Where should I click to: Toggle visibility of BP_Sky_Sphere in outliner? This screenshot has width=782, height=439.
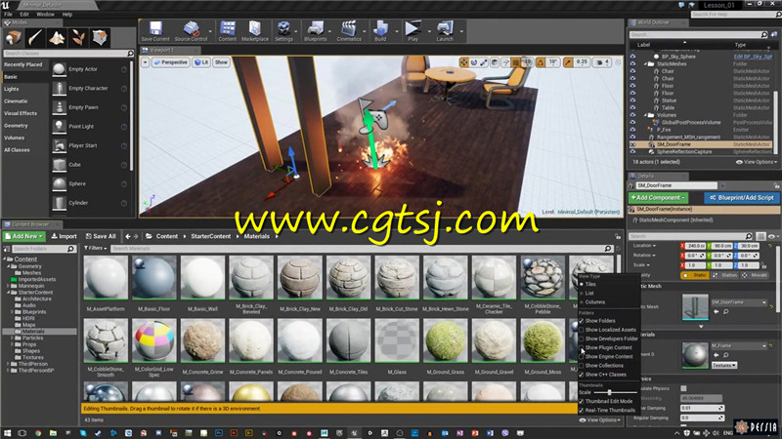(x=632, y=57)
